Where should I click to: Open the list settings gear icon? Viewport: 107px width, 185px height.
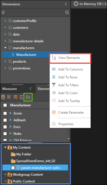click(x=15, y=97)
